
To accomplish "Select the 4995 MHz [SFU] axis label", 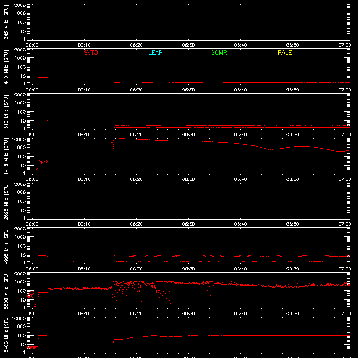I will (6, 246).
